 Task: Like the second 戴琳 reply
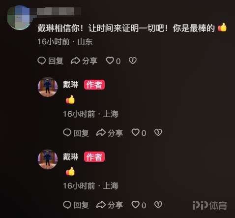(x=136, y=205)
